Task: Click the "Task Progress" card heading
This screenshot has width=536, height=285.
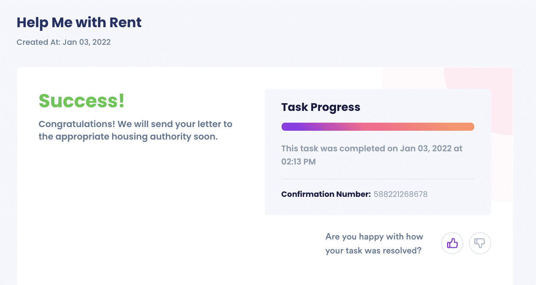Action: [x=321, y=107]
